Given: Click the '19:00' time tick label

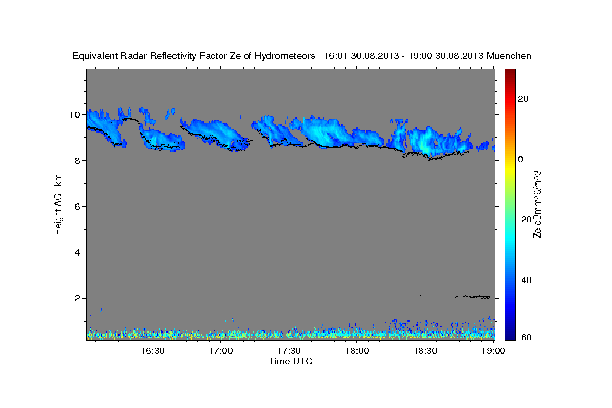Looking at the screenshot, I should (494, 351).
